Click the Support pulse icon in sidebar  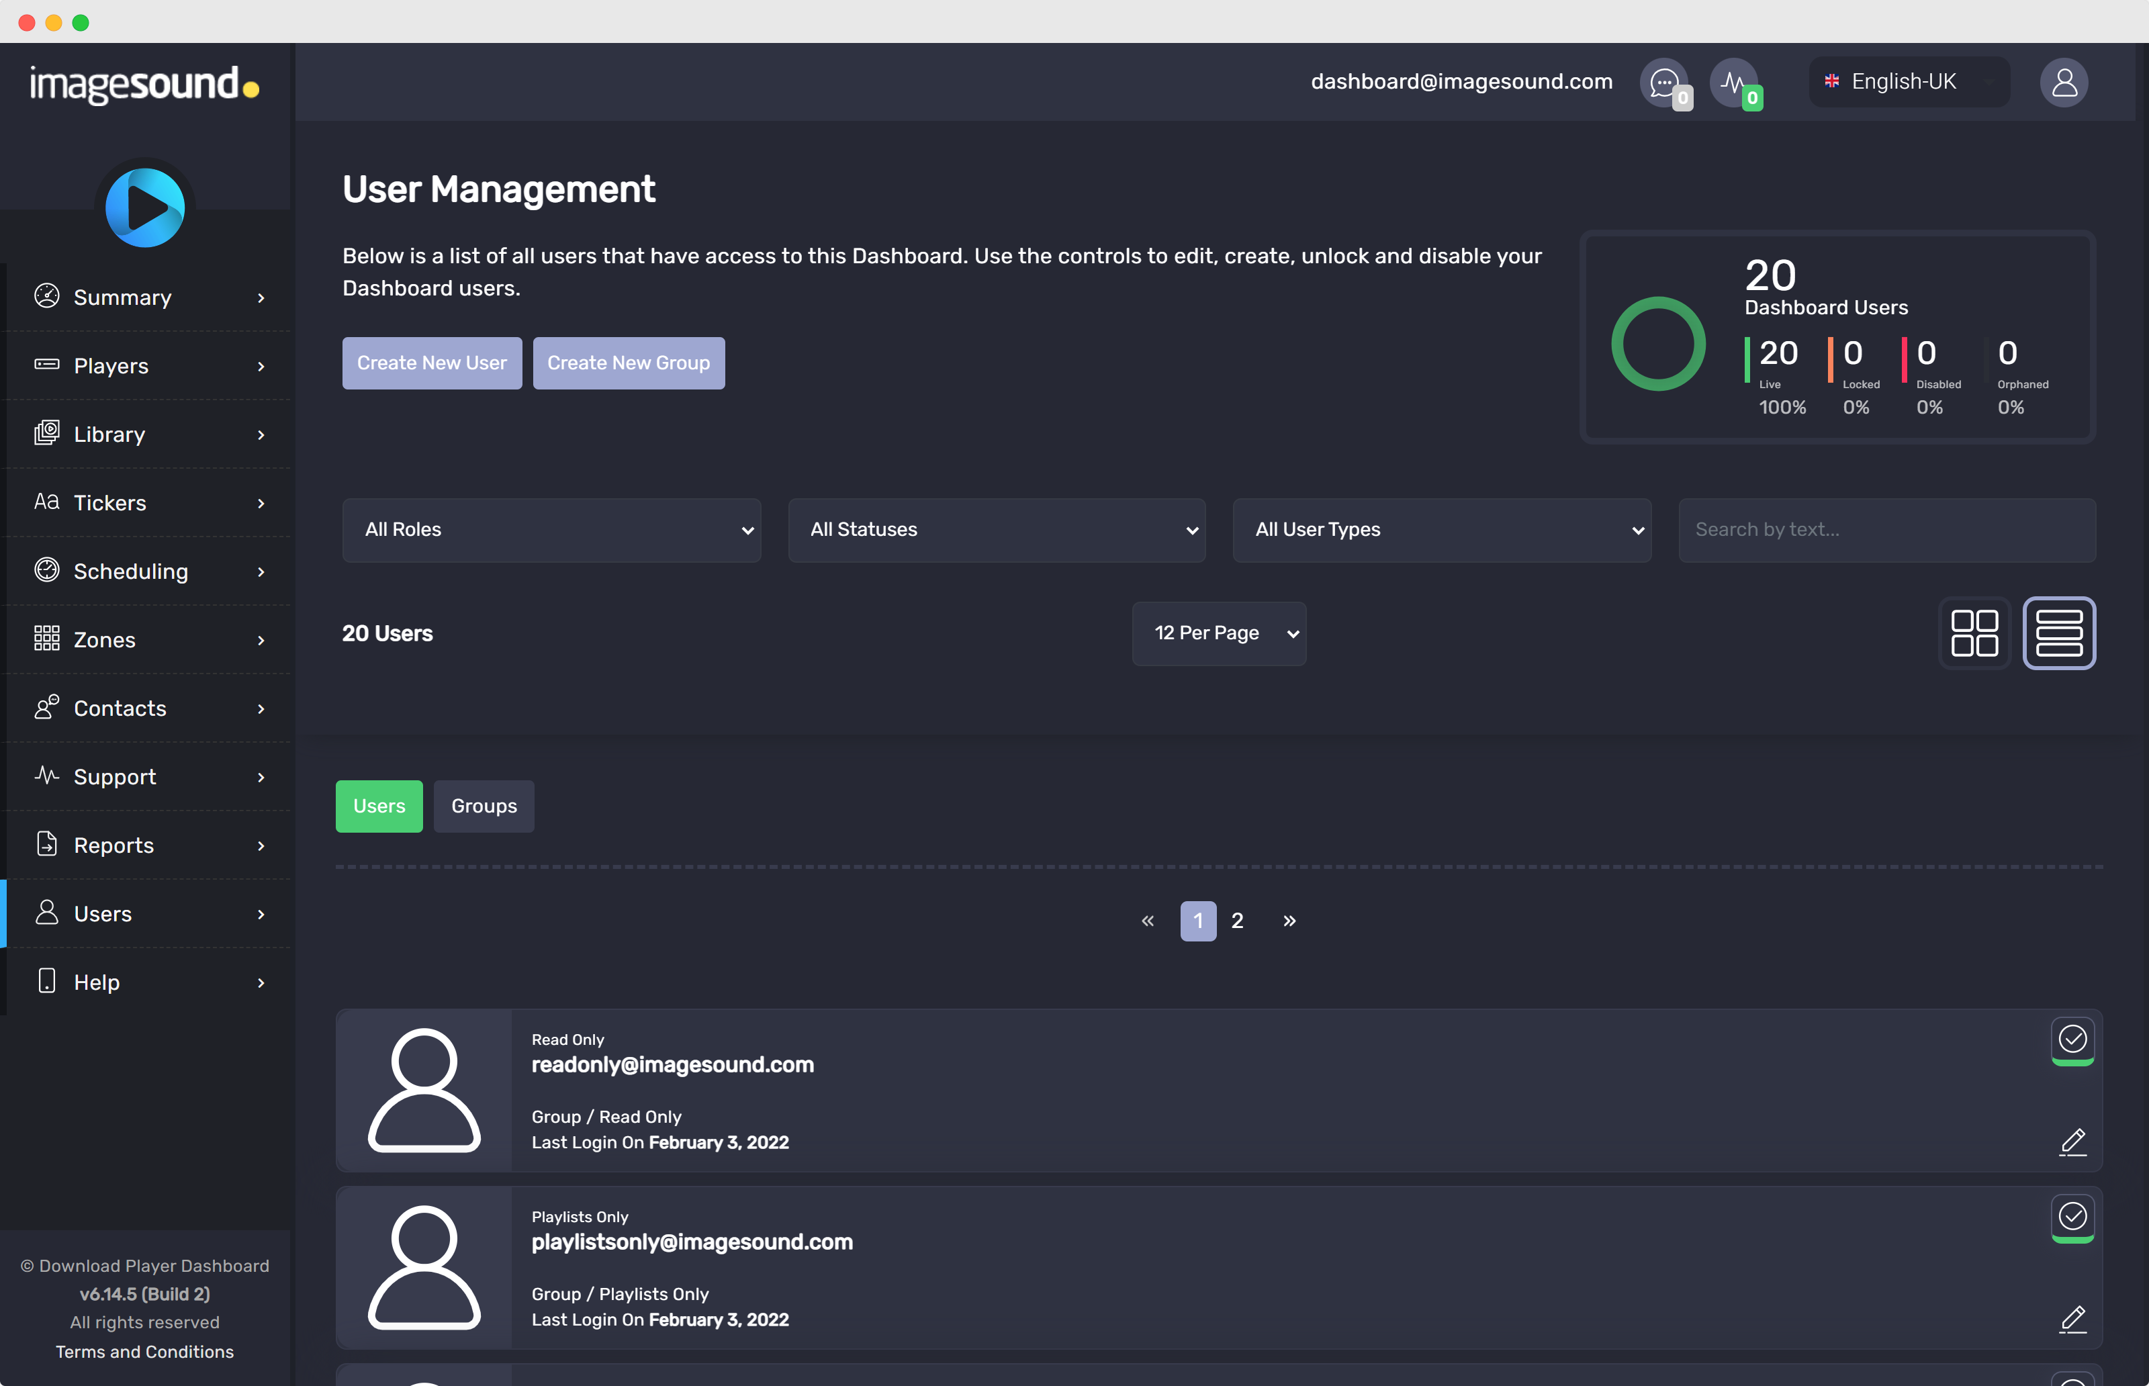point(47,775)
